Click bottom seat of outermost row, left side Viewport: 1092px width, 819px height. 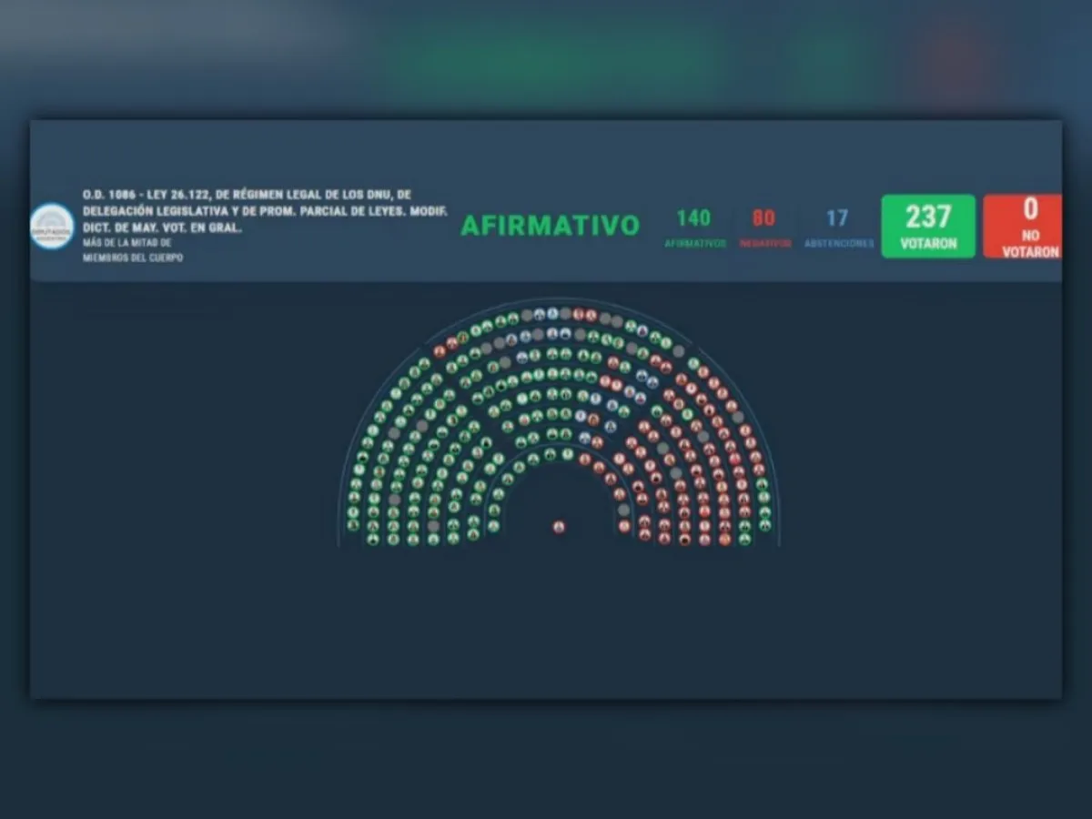point(352,525)
